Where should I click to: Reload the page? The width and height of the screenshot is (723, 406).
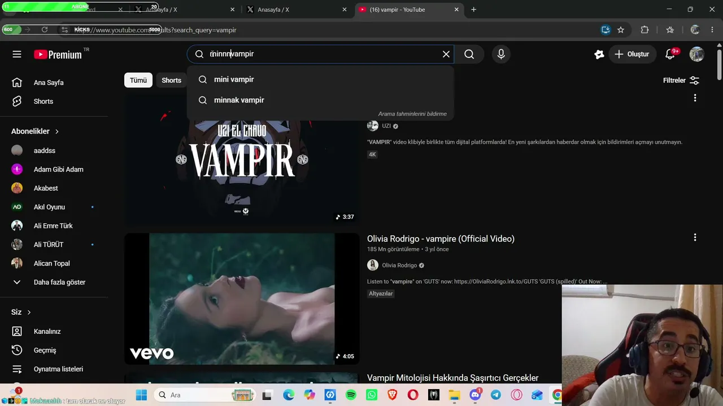[45, 30]
